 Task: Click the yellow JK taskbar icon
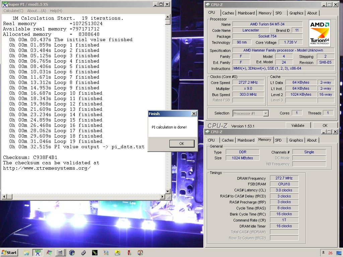[118, 253]
